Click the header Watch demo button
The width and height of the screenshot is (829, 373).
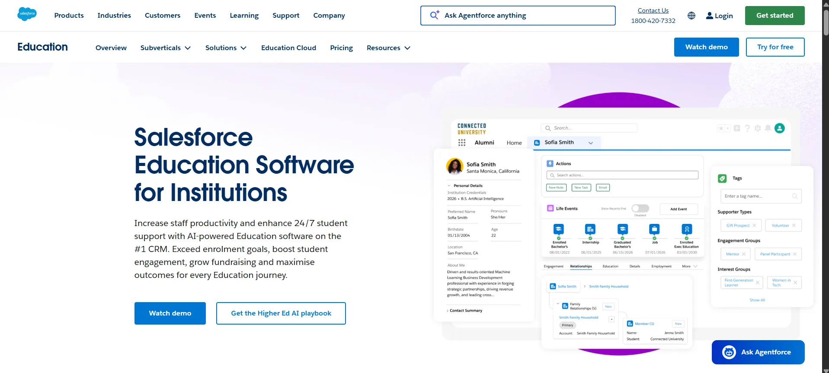click(706, 47)
